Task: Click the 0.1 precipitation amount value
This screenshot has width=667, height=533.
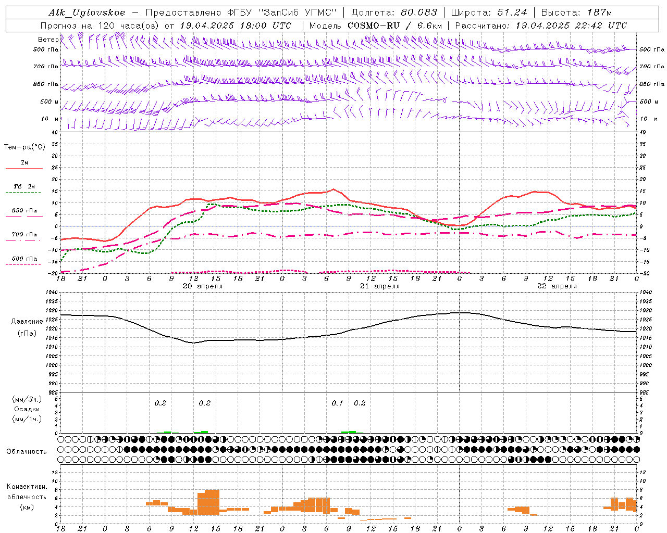Action: click(337, 403)
